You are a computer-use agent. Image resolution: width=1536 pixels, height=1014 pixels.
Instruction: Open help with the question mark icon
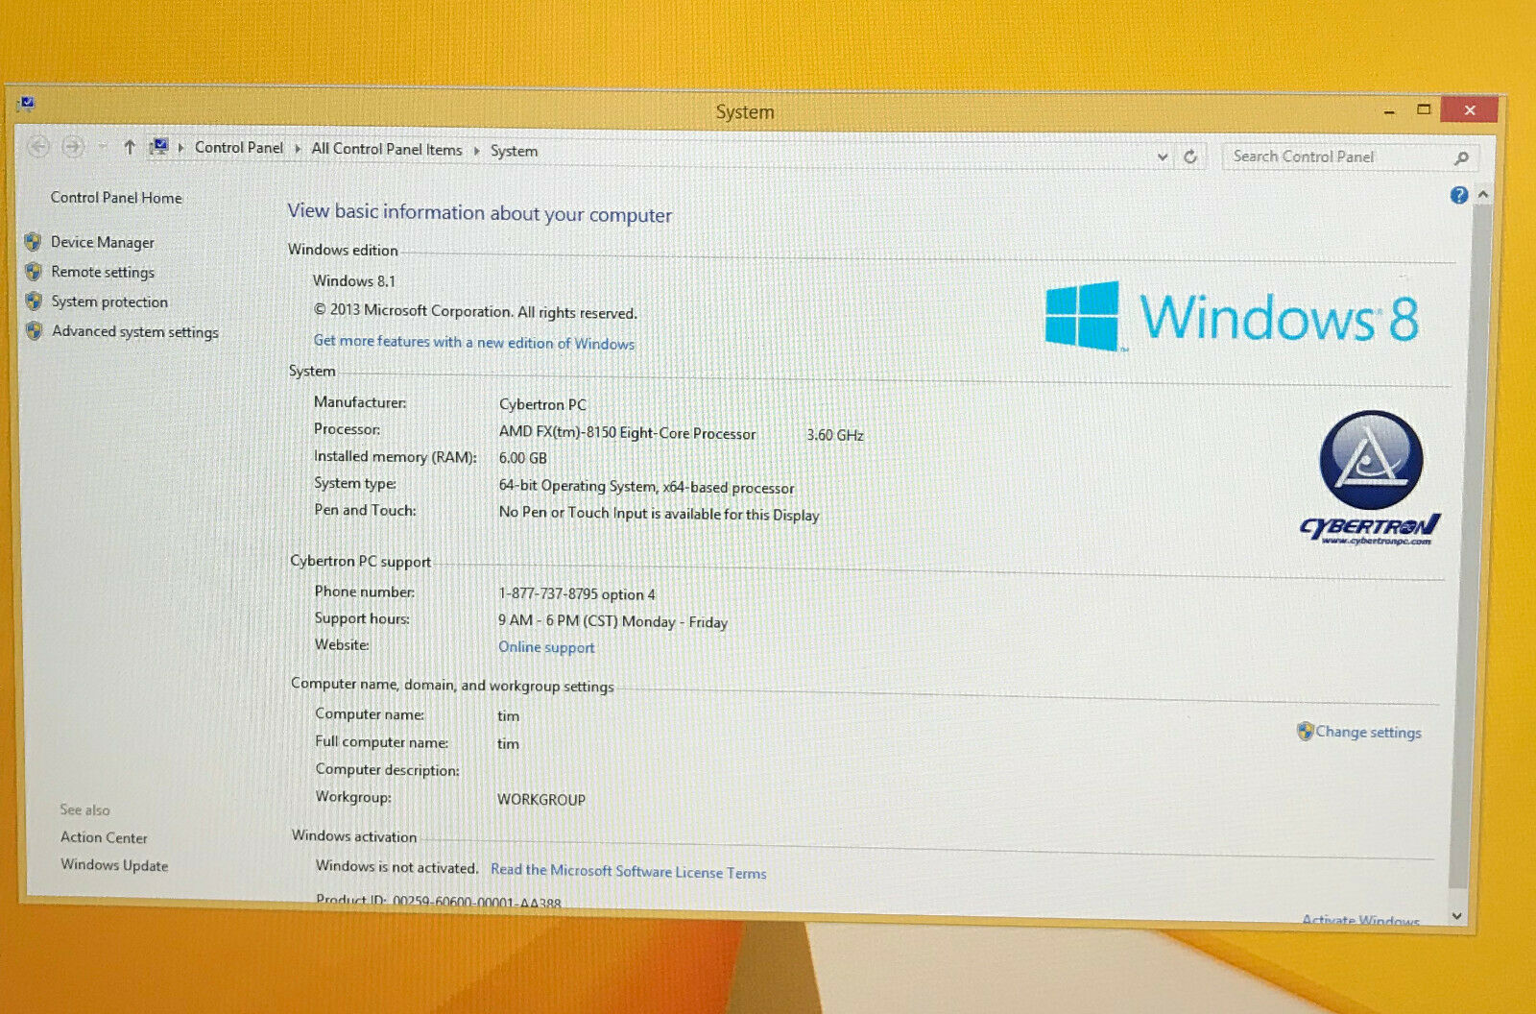[x=1459, y=195]
